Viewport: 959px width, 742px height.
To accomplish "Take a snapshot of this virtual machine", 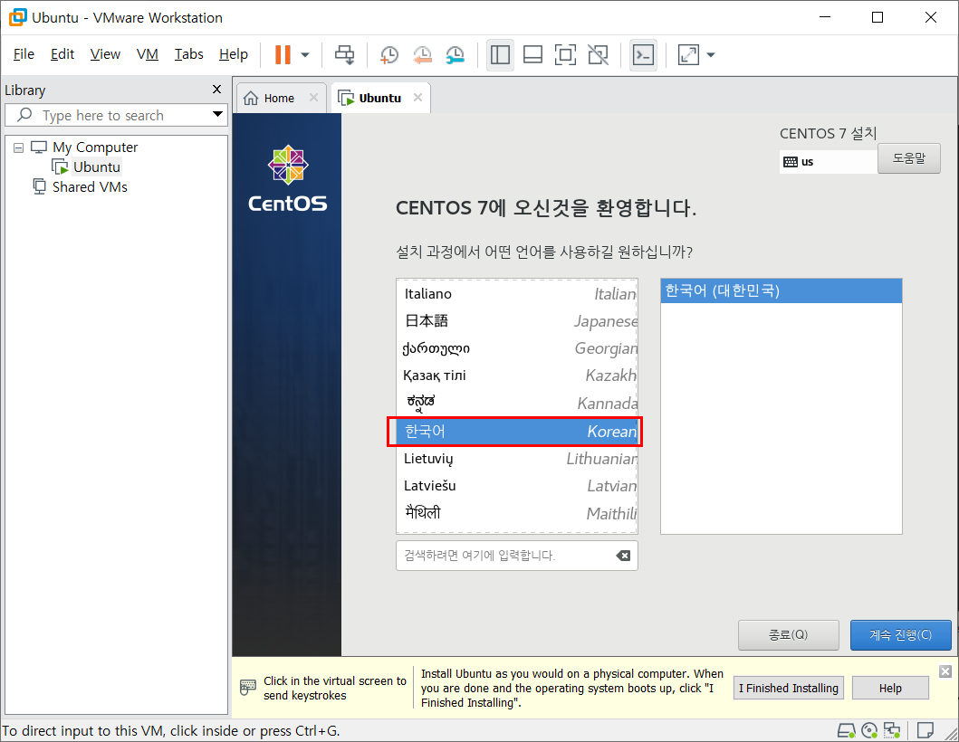I will click(x=389, y=55).
